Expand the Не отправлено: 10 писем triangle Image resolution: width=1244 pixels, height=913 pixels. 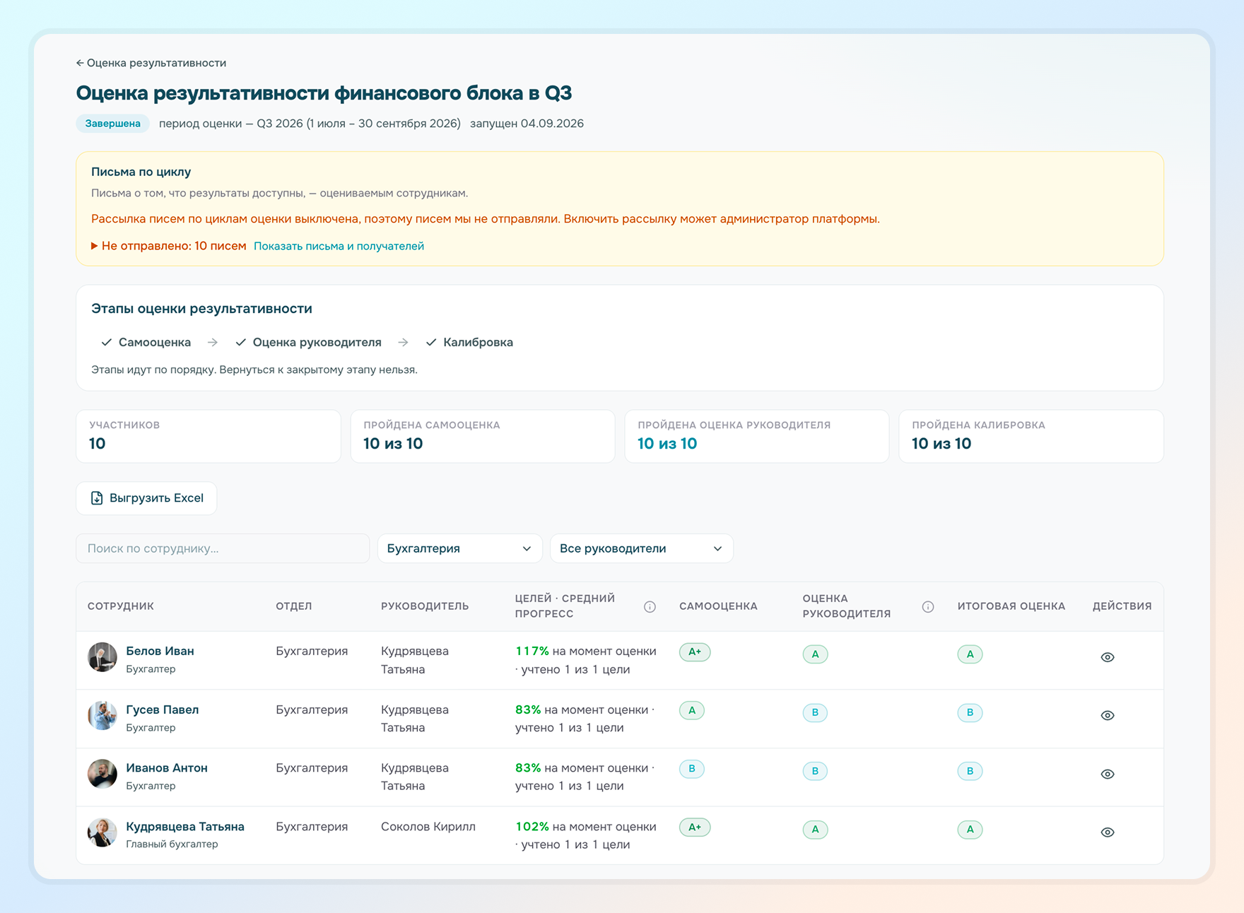point(95,246)
